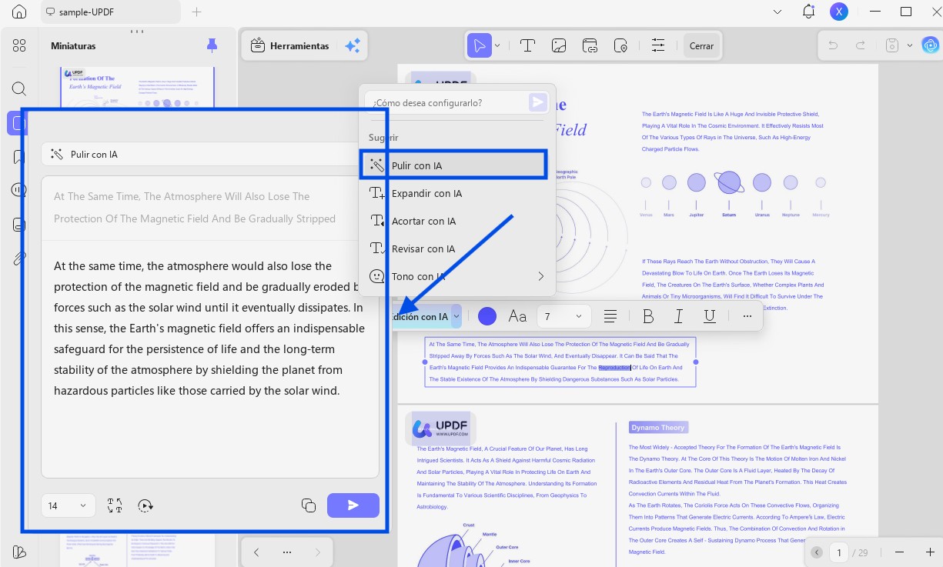943x567 pixels.
Task: Toggle underline formatting
Action: [710, 316]
